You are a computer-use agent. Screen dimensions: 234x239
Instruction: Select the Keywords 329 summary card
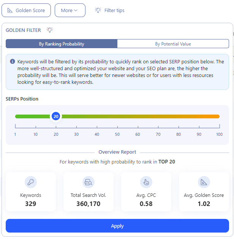pos(30,192)
